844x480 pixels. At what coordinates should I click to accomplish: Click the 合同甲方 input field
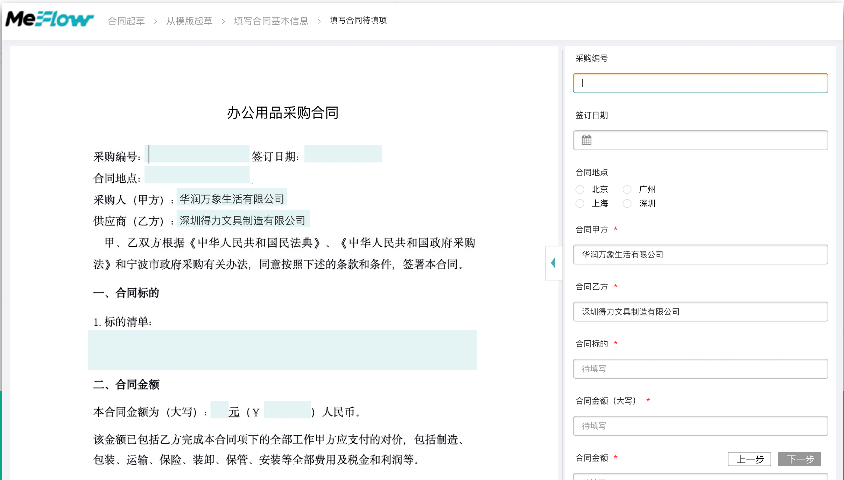click(700, 254)
